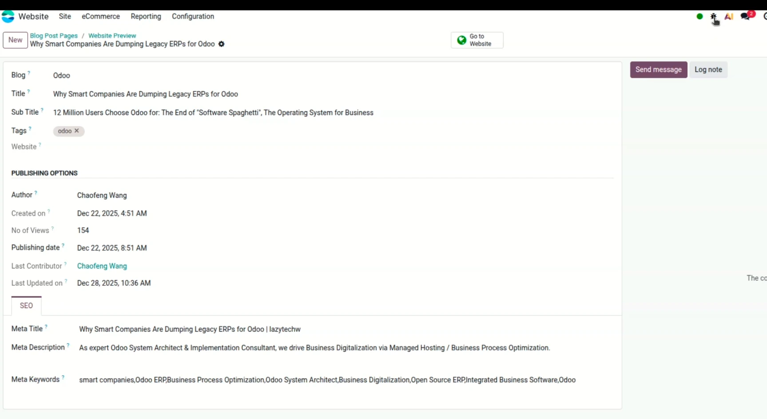The image size is (767, 419).
Task: Click the globe icon on Go to Website
Action: (x=462, y=40)
